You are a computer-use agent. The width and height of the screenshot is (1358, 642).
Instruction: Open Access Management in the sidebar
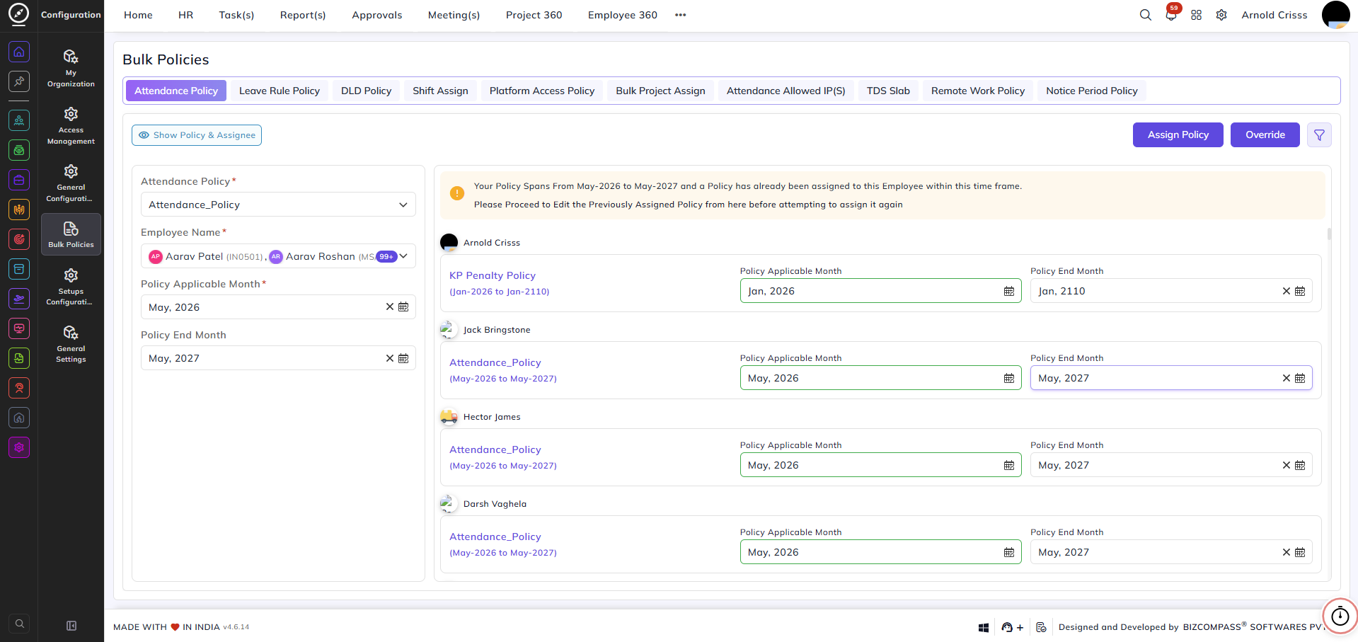point(71,125)
